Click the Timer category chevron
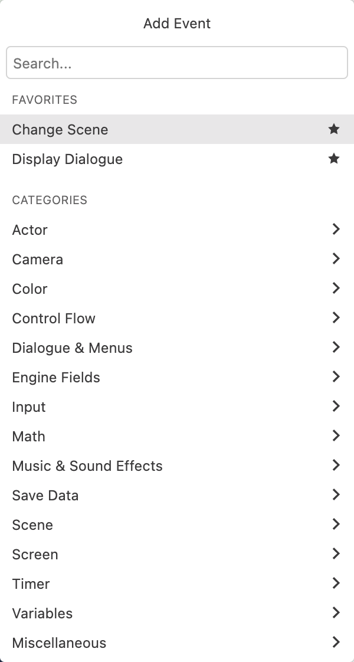 point(336,584)
